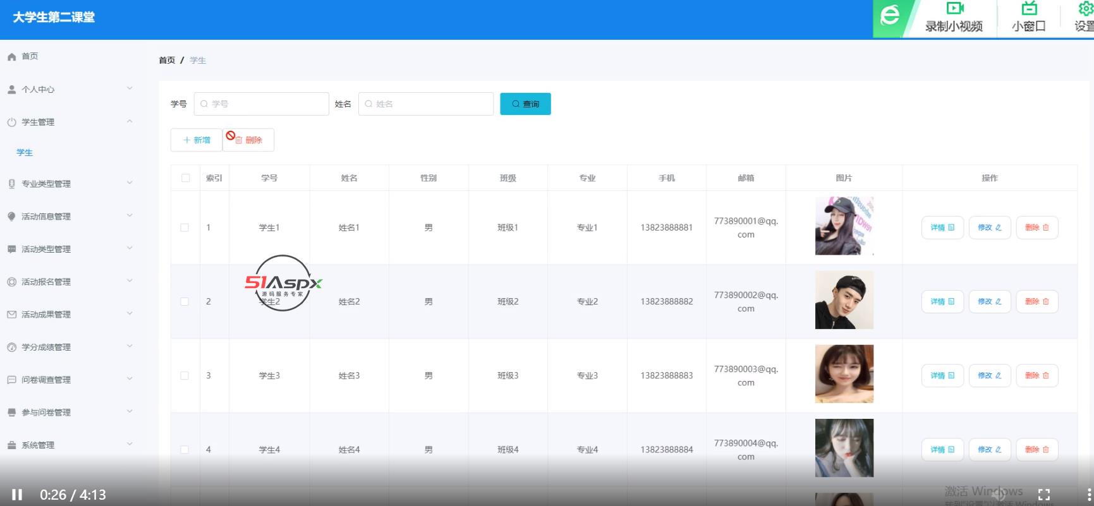This screenshot has width=1094, height=506.
Task: Open the photo thumbnail for 学生2
Action: coord(844,300)
